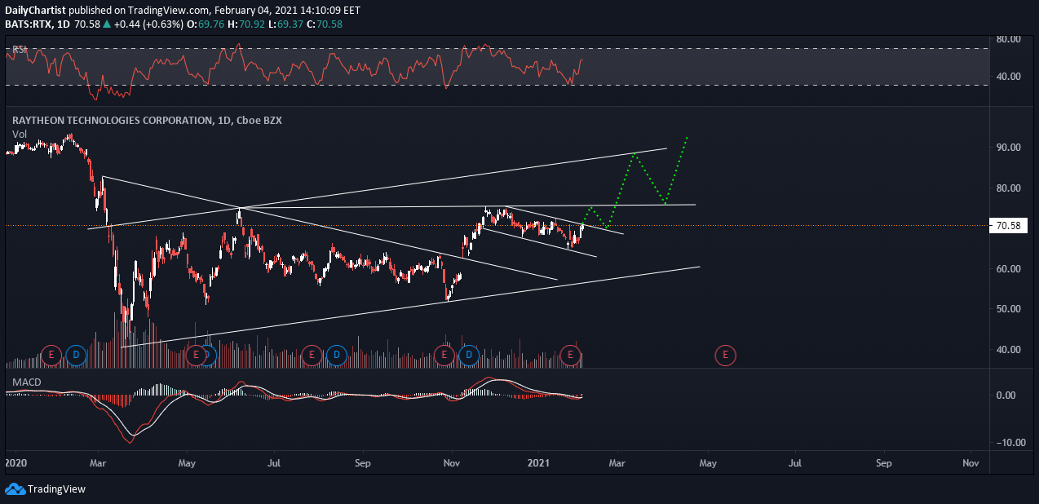Click the TradingView cloud logo icon
The image size is (1039, 504).
click(x=14, y=489)
